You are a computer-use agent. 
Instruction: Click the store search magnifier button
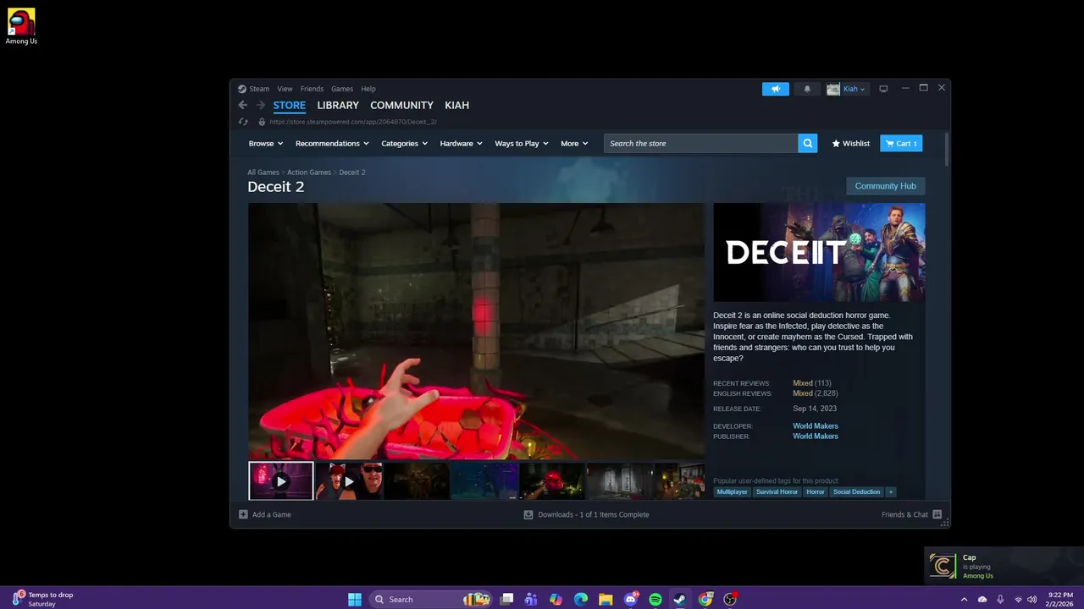[x=808, y=143]
